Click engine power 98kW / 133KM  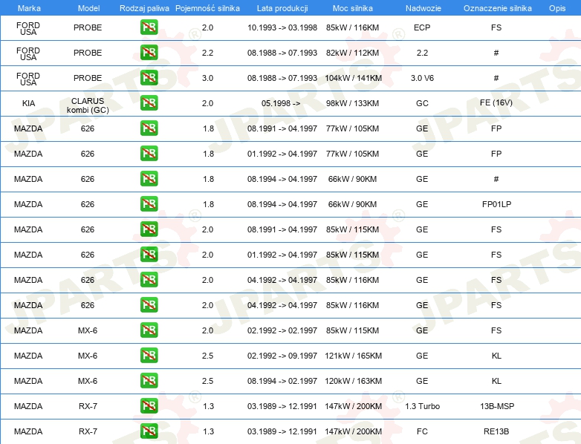point(352,103)
